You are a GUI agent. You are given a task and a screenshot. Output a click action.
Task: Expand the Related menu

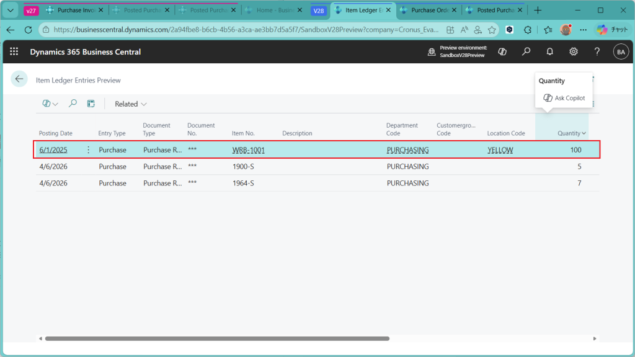pyautogui.click(x=130, y=104)
